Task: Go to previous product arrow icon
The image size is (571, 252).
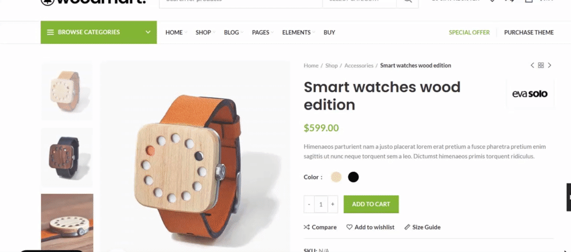Action: click(x=532, y=66)
